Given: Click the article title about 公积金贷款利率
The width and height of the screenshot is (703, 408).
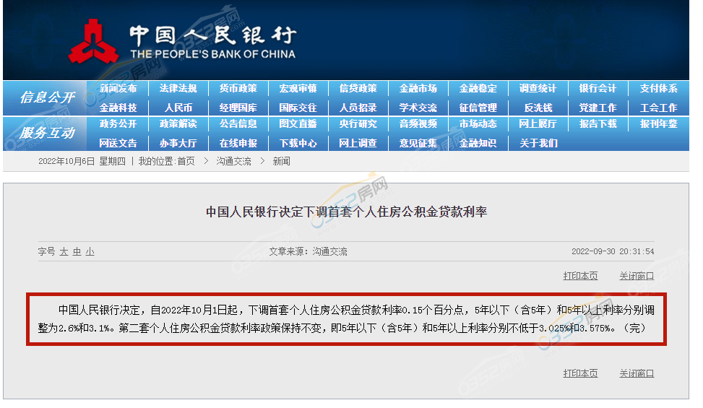Looking at the screenshot, I should tap(346, 212).
